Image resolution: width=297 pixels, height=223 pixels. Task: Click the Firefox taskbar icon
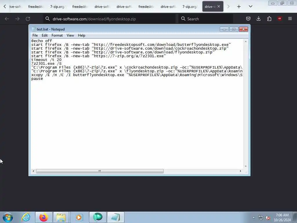click(x=44, y=217)
